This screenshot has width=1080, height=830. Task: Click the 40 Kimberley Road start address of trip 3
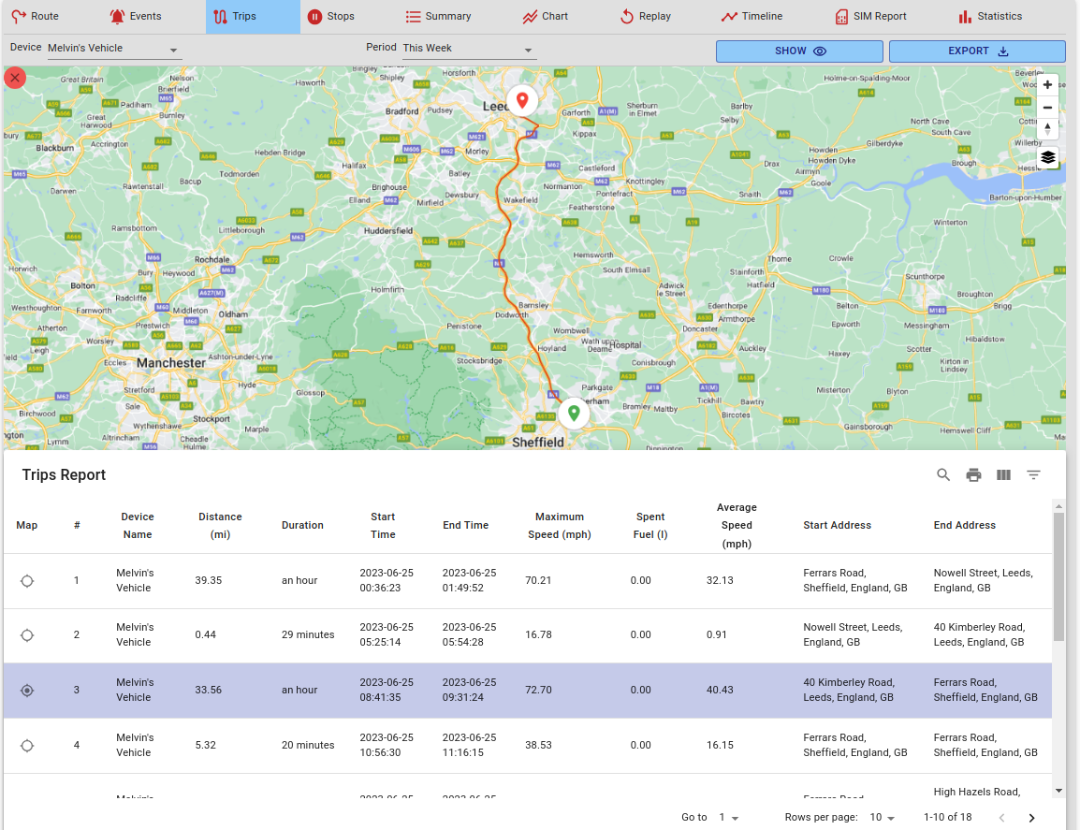(x=849, y=691)
